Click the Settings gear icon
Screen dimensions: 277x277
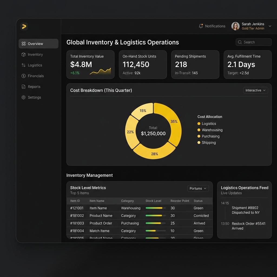tap(24, 97)
